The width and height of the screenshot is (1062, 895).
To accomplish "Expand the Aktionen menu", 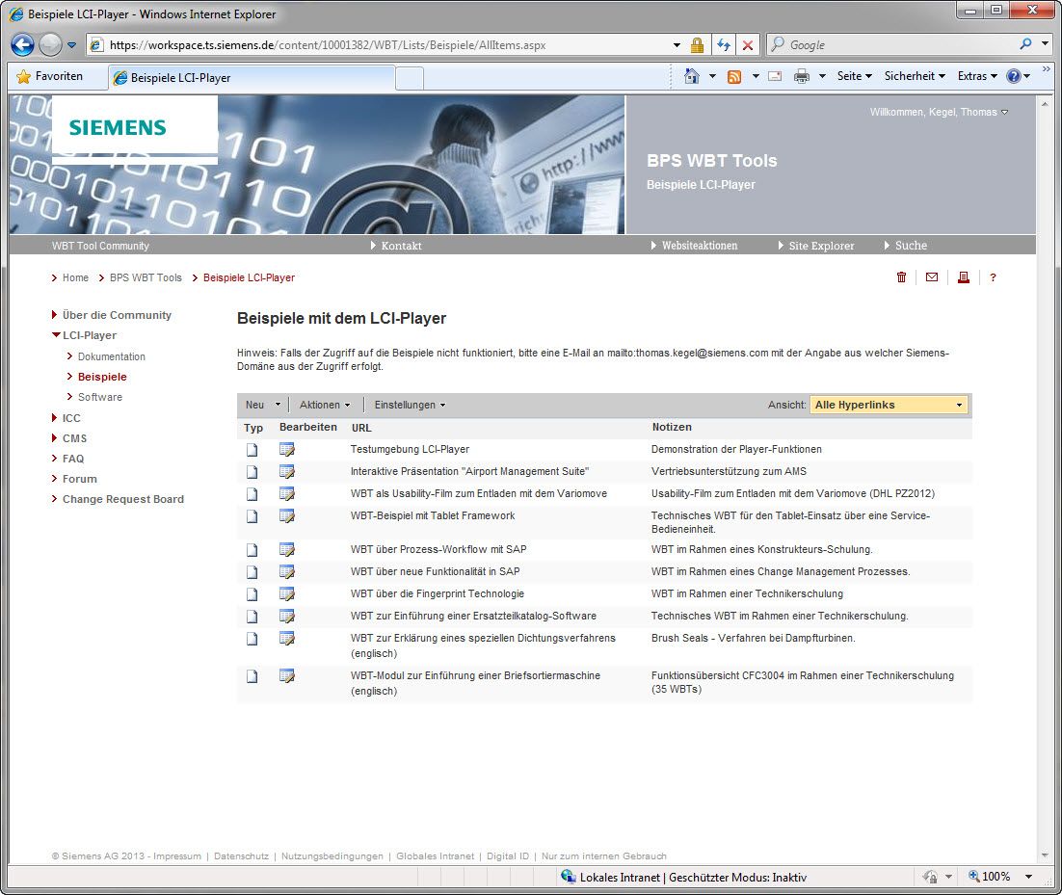I will click(x=325, y=405).
